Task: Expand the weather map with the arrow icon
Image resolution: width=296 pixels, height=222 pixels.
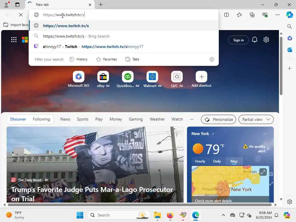Action: coord(263,172)
